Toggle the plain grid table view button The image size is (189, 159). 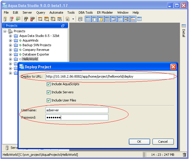(107, 19)
